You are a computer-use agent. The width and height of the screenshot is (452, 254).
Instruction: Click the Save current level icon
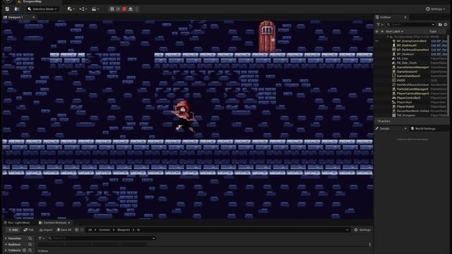pos(7,9)
